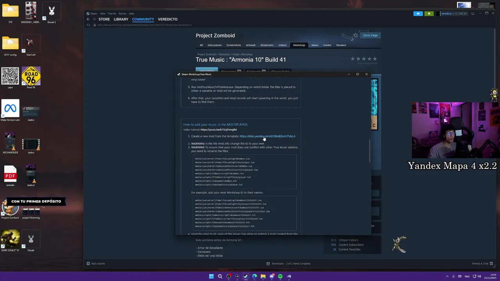500x281 pixels.
Task: Open Meta Horizon Link shortcut
Action: (10, 111)
